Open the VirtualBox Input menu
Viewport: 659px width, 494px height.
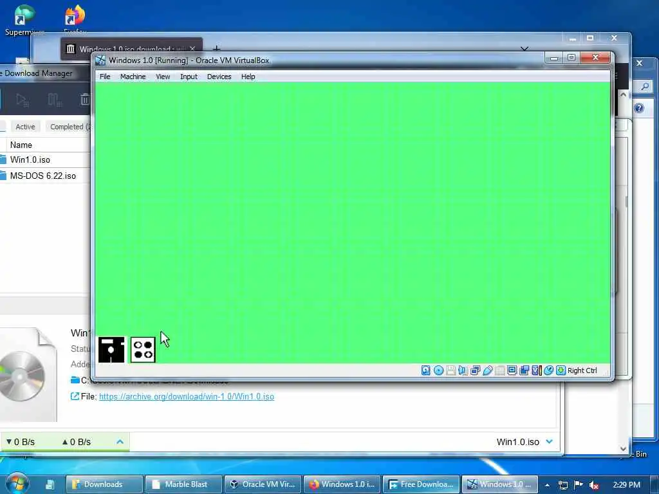[189, 77]
